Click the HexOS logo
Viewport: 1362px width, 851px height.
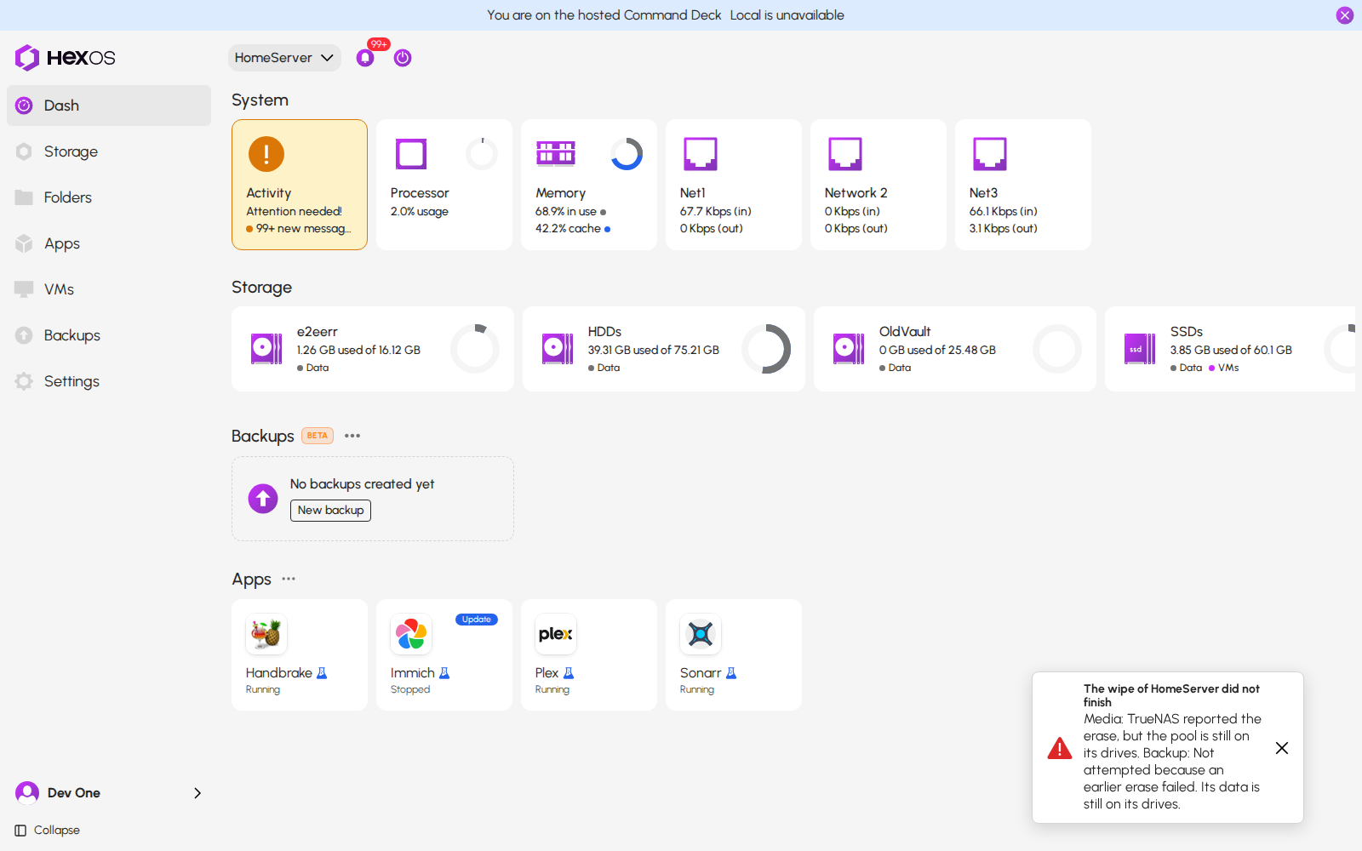(x=65, y=58)
